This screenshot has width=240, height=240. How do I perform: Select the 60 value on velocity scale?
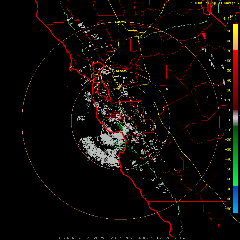pyautogui.click(x=229, y=61)
